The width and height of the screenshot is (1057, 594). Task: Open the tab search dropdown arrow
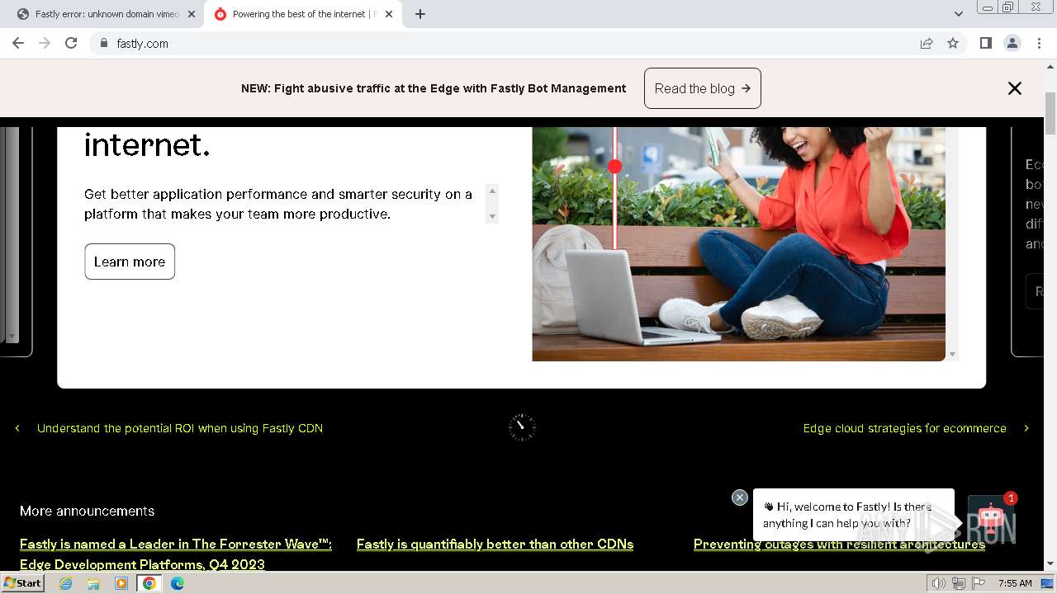pos(959,14)
